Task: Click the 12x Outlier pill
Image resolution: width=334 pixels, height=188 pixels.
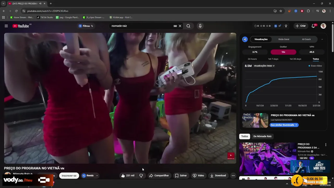Action: [283, 52]
